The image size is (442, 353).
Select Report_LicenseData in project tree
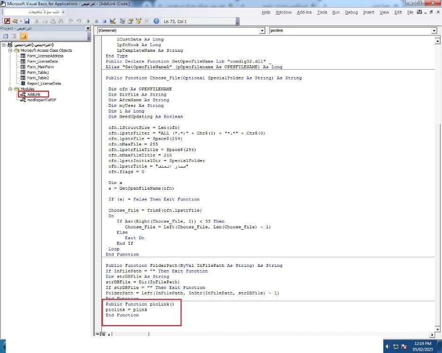[x=44, y=83]
